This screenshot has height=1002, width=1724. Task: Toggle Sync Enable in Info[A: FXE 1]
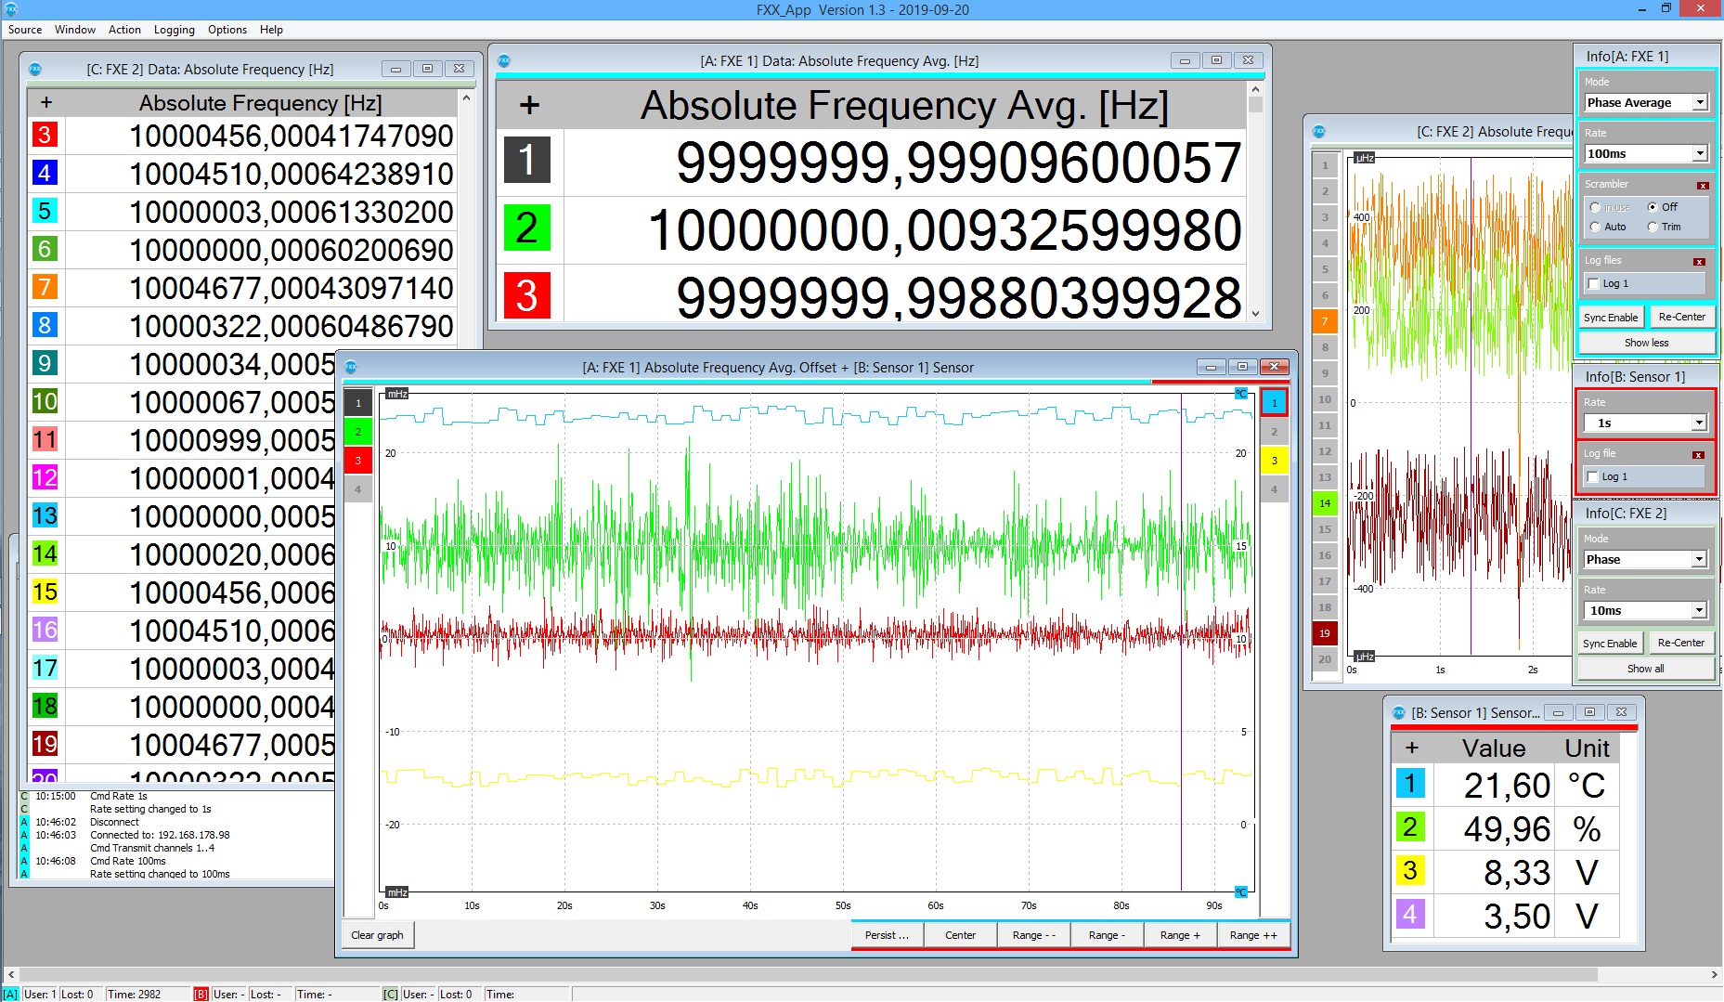click(1611, 318)
